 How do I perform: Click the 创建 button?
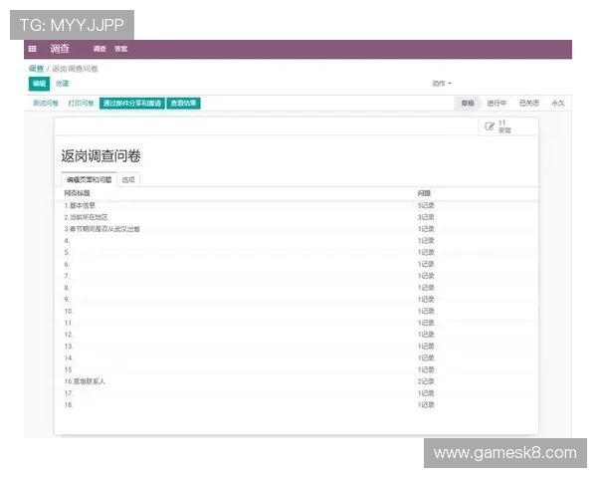(63, 84)
